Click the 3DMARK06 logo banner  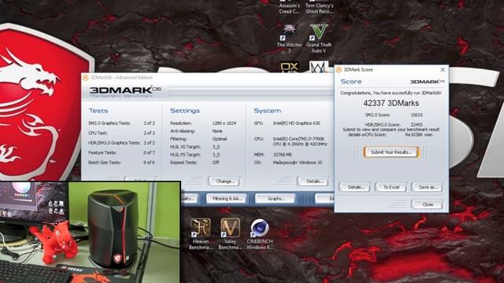[125, 92]
